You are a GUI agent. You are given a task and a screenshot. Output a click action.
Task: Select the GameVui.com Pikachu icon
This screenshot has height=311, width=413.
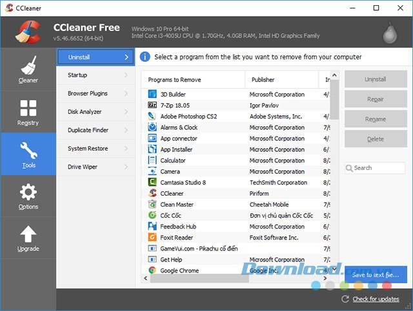(x=152, y=249)
